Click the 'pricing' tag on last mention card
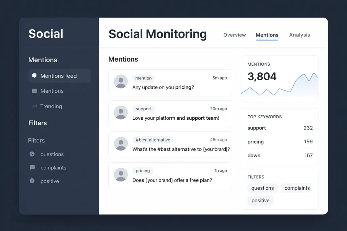347x231 pixels. (x=143, y=171)
